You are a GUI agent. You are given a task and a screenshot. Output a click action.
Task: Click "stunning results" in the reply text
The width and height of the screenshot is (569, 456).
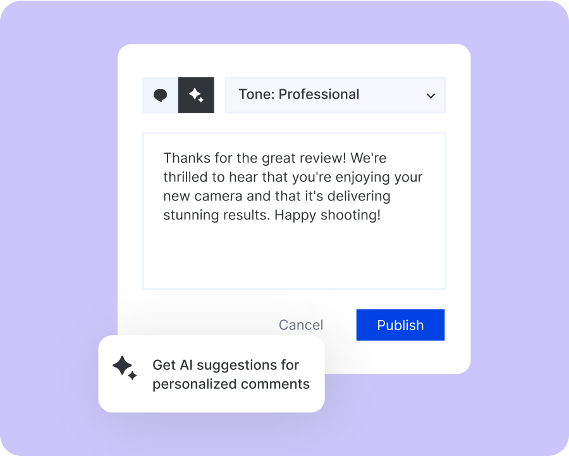tap(216, 215)
